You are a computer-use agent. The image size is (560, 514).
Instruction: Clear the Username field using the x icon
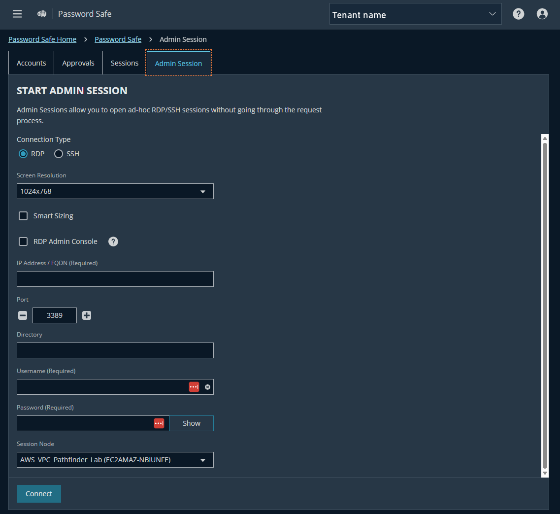coord(207,387)
